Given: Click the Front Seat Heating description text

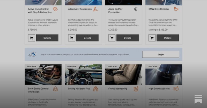Looking at the screenshot, I should click(x=123, y=102).
